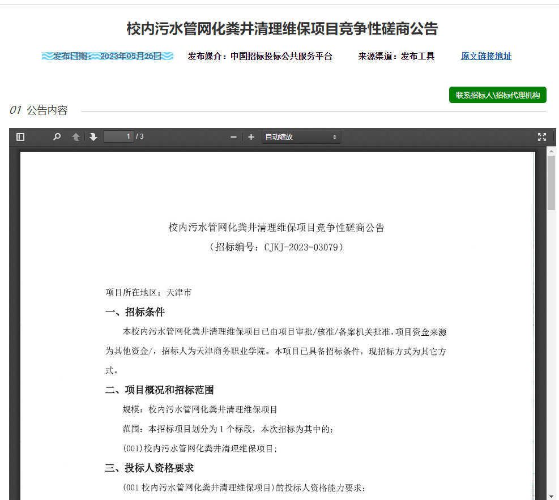Toggle the PDF viewer sidebar
This screenshot has width=559, height=500.
point(20,137)
